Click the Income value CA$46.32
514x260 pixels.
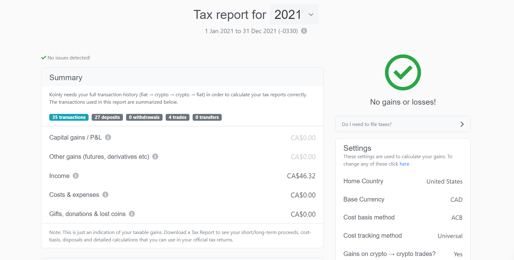301,176
